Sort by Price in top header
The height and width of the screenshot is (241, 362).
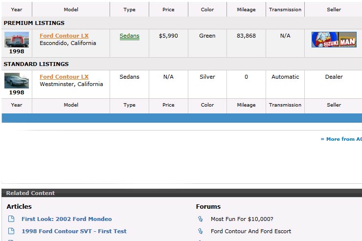[168, 9]
